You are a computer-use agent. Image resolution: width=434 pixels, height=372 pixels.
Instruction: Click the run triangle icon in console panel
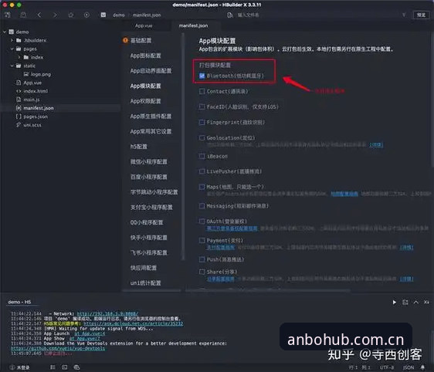(x=394, y=303)
